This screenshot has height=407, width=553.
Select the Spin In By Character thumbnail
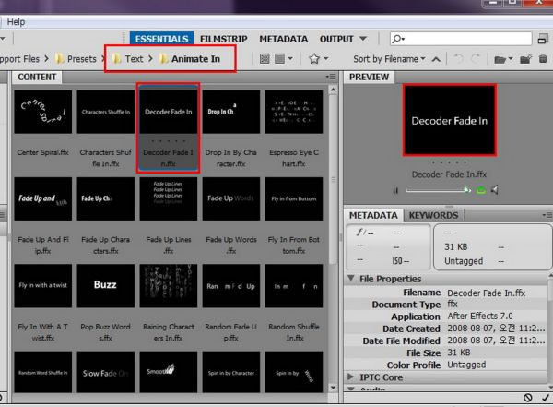pyautogui.click(x=231, y=372)
